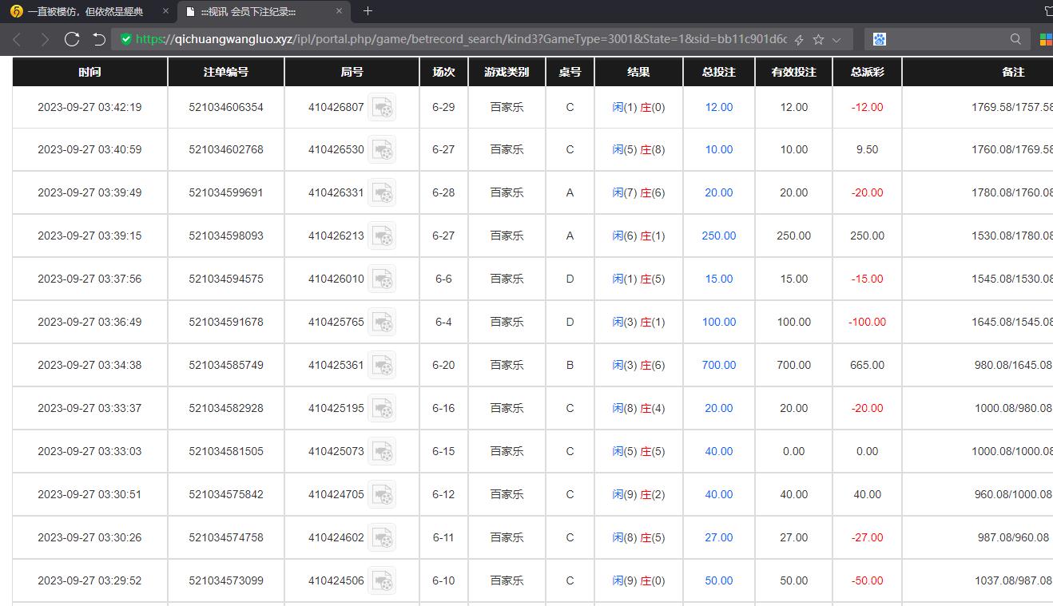Open a new tab with plus button
The width and height of the screenshot is (1053, 606).
[368, 11]
